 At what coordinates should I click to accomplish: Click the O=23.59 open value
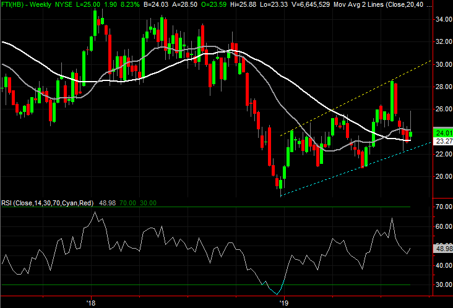point(214,4)
